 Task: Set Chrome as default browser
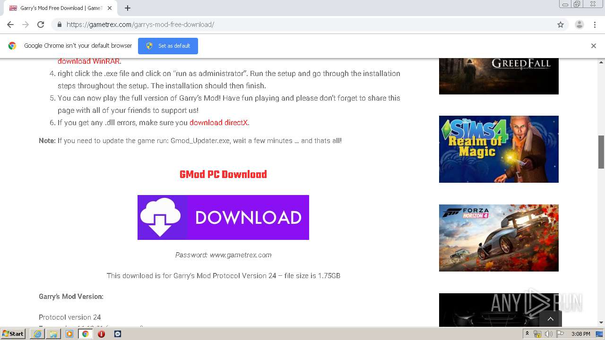(x=168, y=46)
